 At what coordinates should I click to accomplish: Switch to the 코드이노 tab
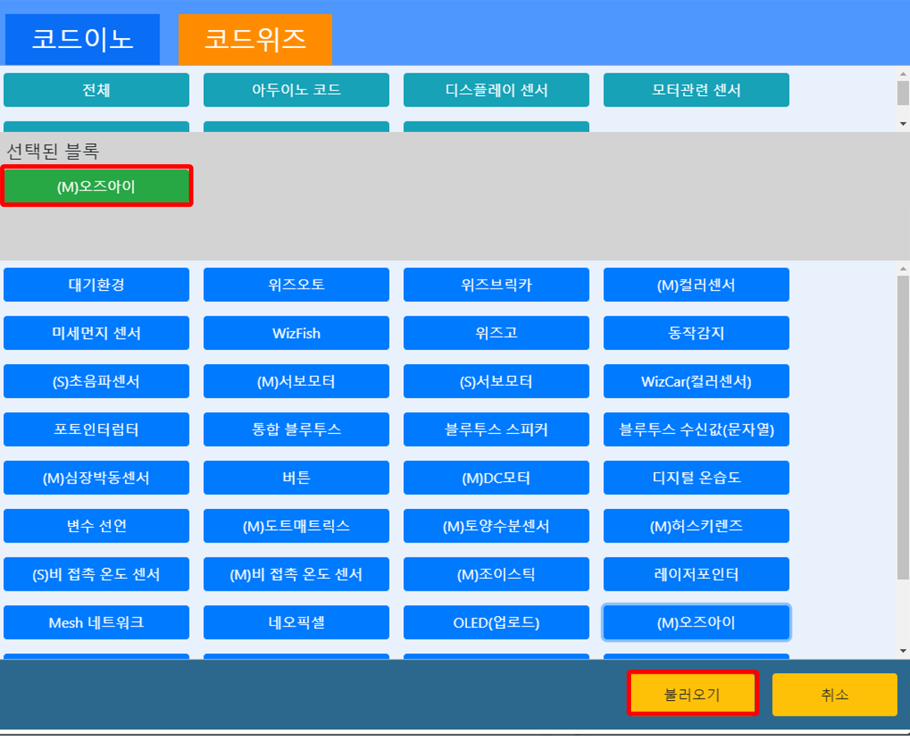pyautogui.click(x=82, y=39)
